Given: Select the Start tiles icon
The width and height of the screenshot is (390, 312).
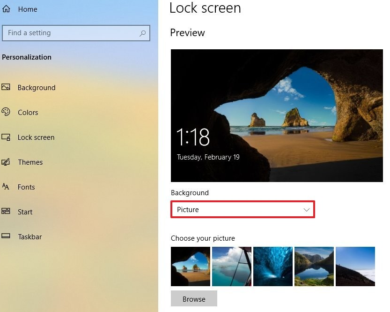Looking at the screenshot, I should click(x=7, y=212).
